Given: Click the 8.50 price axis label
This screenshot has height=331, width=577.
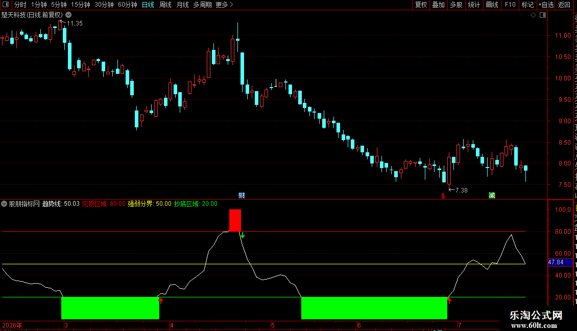Looking at the screenshot, I should [x=564, y=143].
